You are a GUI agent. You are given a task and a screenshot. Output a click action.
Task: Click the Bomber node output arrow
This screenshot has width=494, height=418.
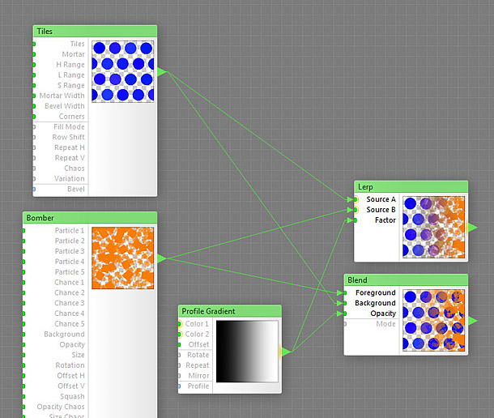tap(161, 258)
